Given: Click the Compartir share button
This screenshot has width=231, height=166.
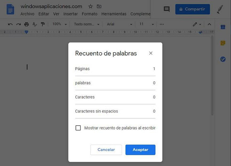Looking at the screenshot, I should coord(192,9).
